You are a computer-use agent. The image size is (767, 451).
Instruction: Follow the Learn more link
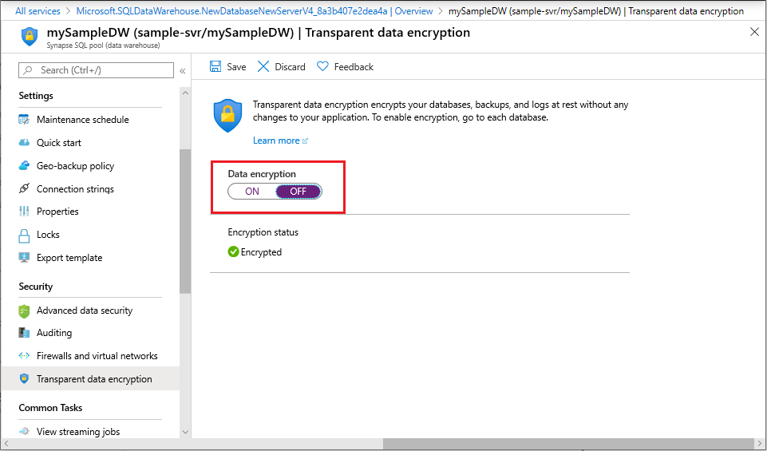(x=276, y=140)
